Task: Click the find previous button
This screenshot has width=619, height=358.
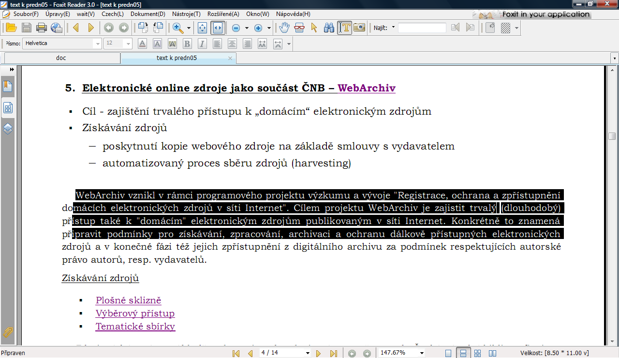Action: tap(455, 28)
